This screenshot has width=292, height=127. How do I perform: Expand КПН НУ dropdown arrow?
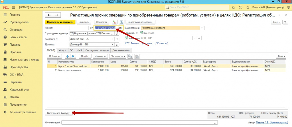tap(194, 38)
